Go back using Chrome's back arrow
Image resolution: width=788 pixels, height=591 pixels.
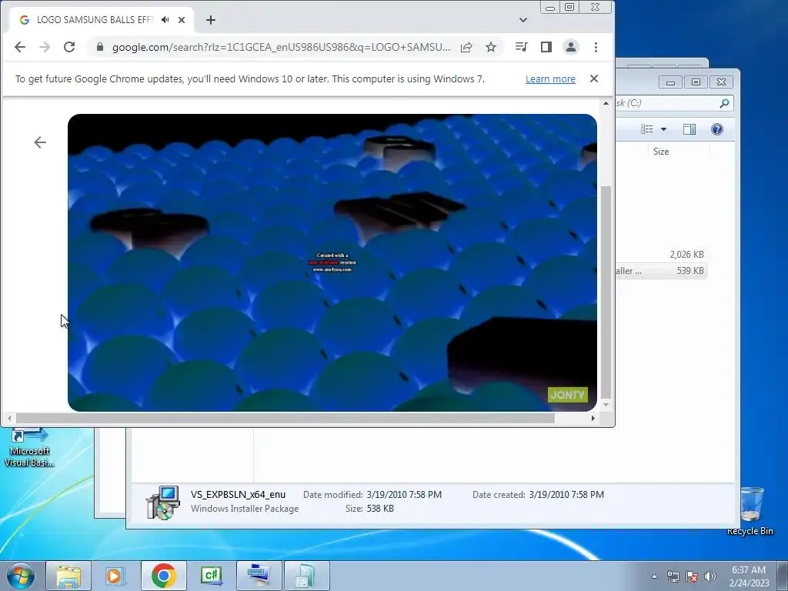(19, 47)
